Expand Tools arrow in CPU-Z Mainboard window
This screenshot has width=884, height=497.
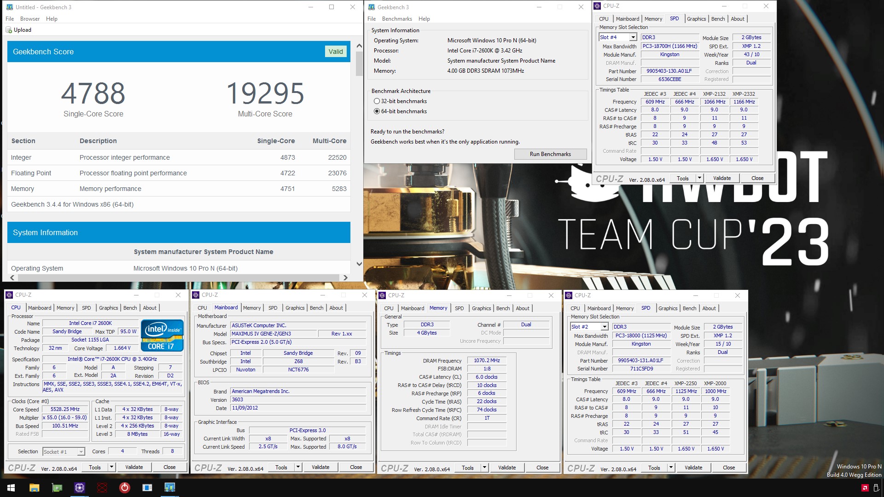tap(298, 467)
